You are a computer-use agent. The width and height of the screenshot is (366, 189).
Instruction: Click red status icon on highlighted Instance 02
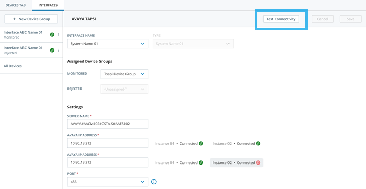pos(258,163)
